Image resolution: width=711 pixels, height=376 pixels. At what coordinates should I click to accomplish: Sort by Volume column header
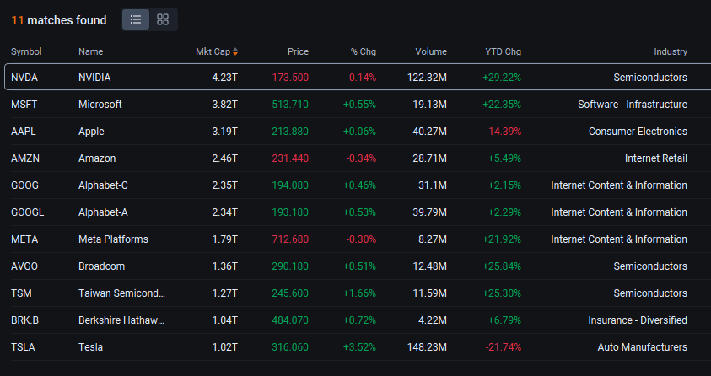[431, 51]
